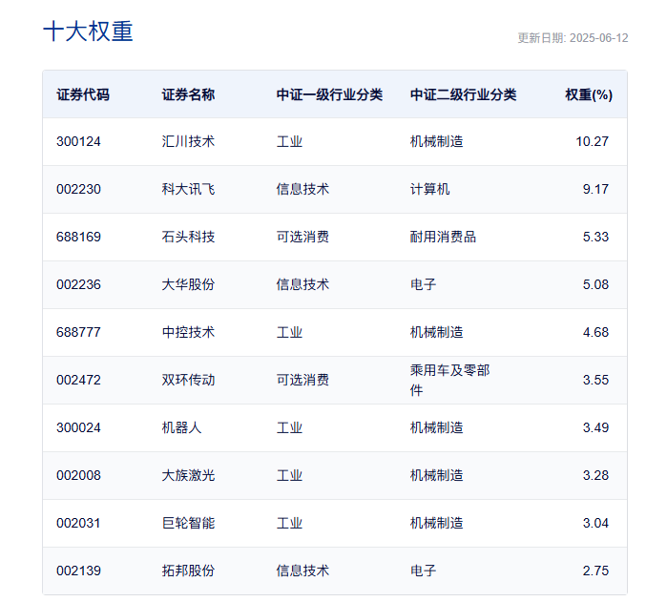Click 工业 in the 机器人 row

coord(289,427)
